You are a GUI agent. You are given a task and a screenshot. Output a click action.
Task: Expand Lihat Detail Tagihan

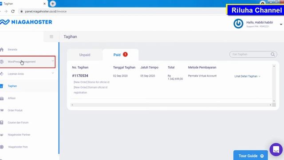[x=247, y=76]
